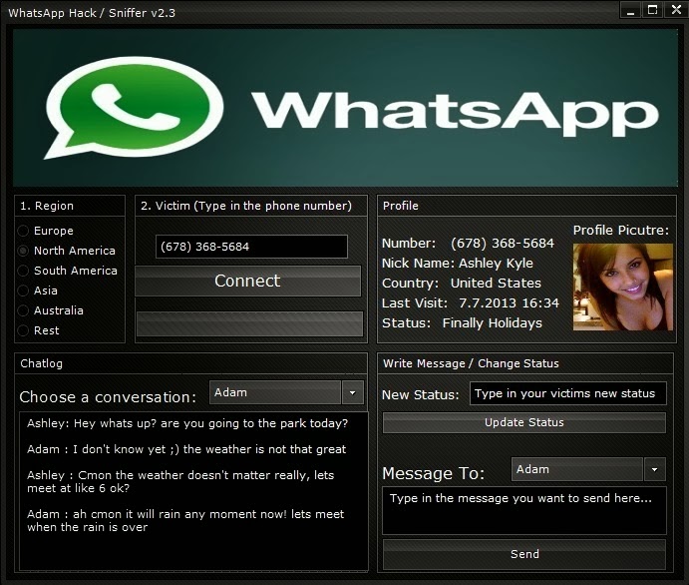689x585 pixels.
Task: Click the progress bar below Connect
Action: click(x=249, y=323)
